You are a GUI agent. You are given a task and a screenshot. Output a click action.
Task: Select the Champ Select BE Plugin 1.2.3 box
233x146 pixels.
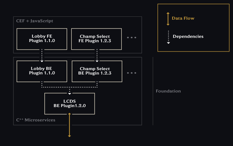click(x=95, y=71)
